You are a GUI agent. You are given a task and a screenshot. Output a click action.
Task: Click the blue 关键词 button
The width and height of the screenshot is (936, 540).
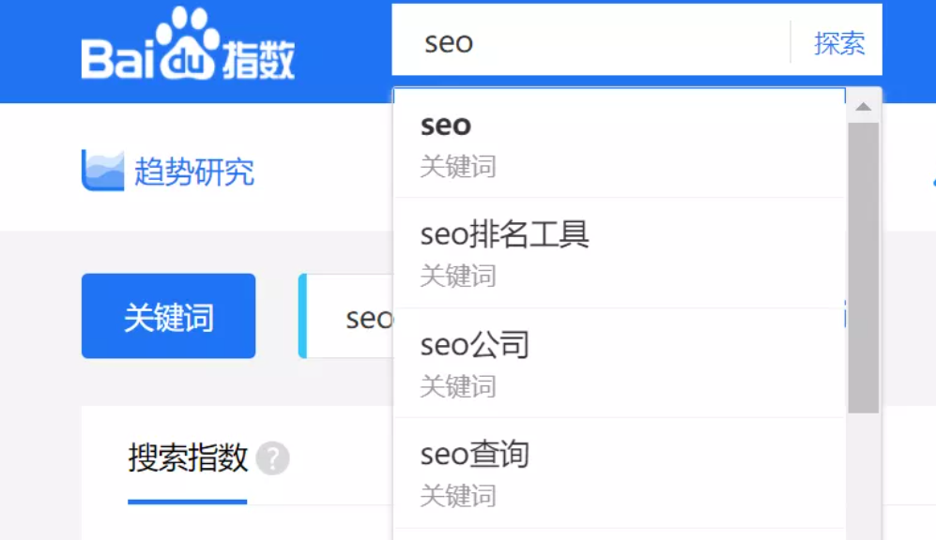click(168, 317)
